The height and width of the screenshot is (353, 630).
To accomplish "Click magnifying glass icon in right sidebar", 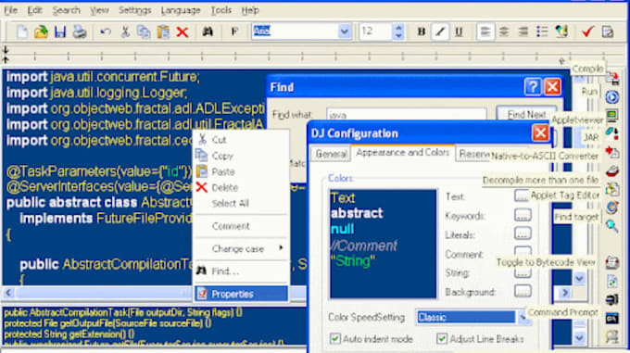I will [612, 226].
